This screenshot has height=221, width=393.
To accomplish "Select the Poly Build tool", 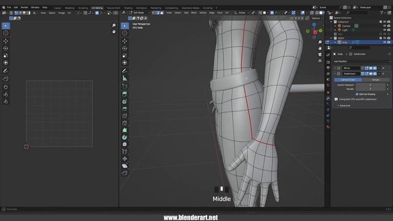I will [125, 130].
